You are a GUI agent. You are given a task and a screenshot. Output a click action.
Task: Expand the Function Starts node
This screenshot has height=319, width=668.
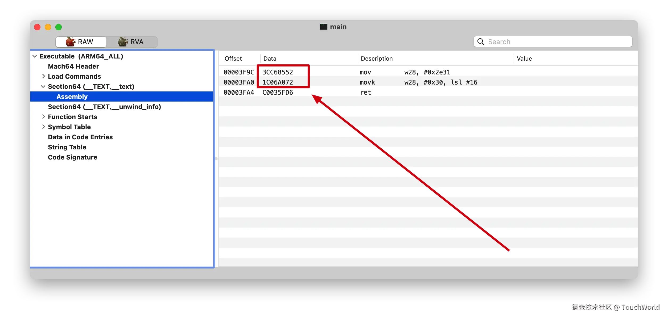pos(43,117)
